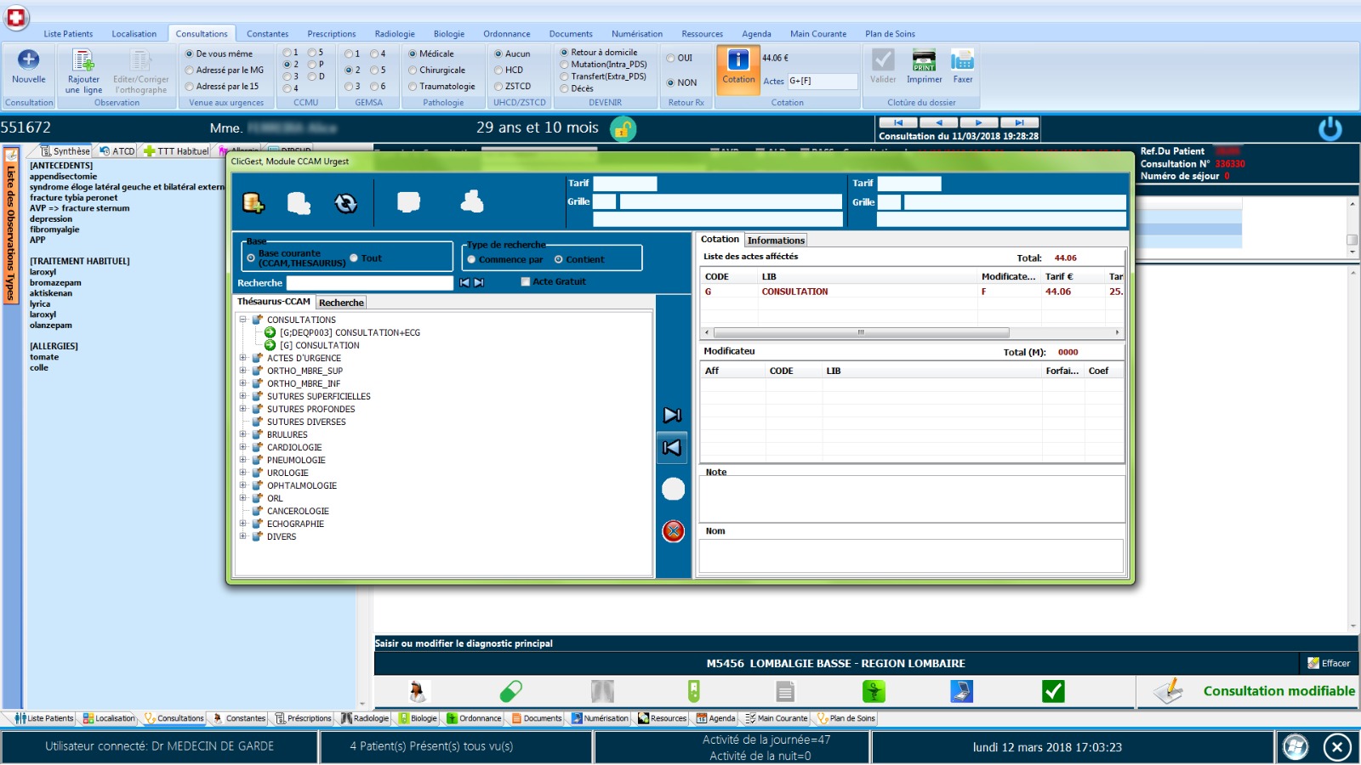Image resolution: width=1361 pixels, height=765 pixels.
Task: Select OUI radio for Retour Rx
Action: coord(670,58)
